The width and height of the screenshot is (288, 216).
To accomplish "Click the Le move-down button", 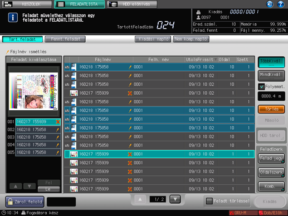I will pos(49,189).
